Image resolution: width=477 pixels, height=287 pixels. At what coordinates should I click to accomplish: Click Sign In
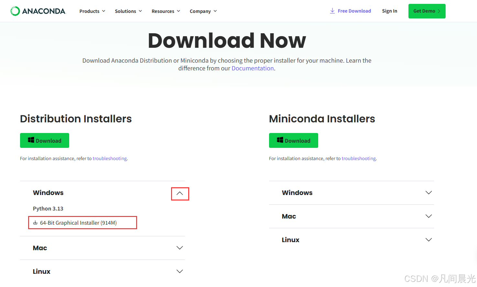389,11
